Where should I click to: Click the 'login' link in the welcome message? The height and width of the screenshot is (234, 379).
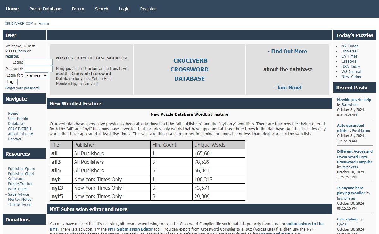[22, 51]
